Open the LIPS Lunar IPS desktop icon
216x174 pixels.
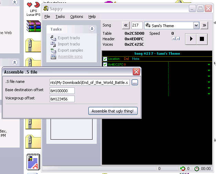(33, 9)
